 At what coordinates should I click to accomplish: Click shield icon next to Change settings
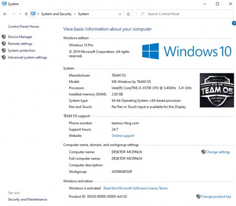203,152
